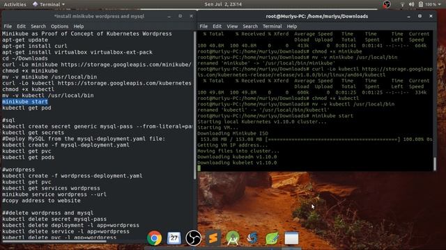Open Search menu in the text editor window
This screenshot has height=250, width=446.
point(38,26)
